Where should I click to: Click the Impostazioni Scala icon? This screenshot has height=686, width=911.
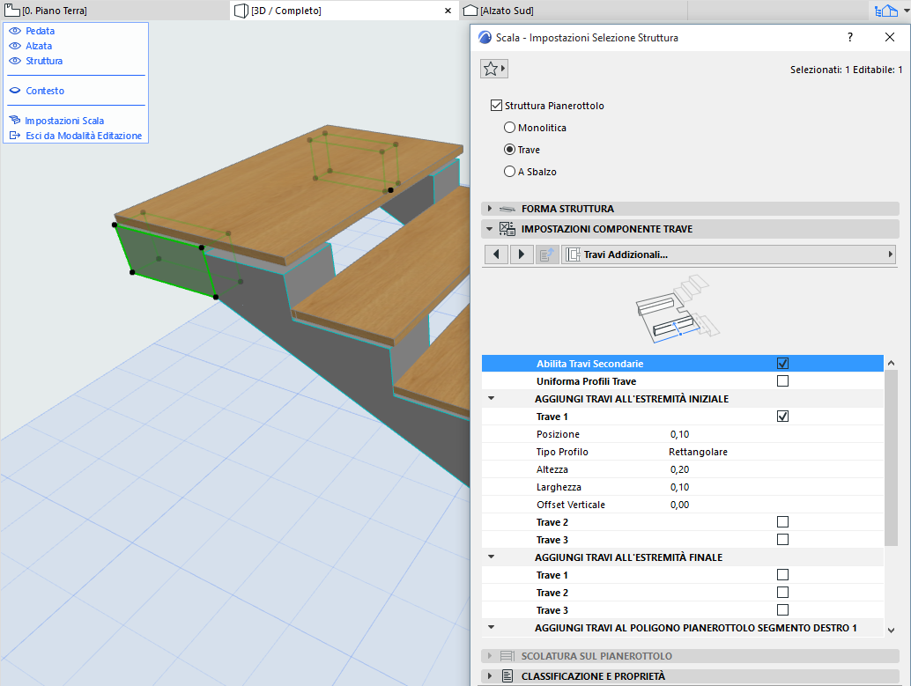pyautogui.click(x=14, y=121)
